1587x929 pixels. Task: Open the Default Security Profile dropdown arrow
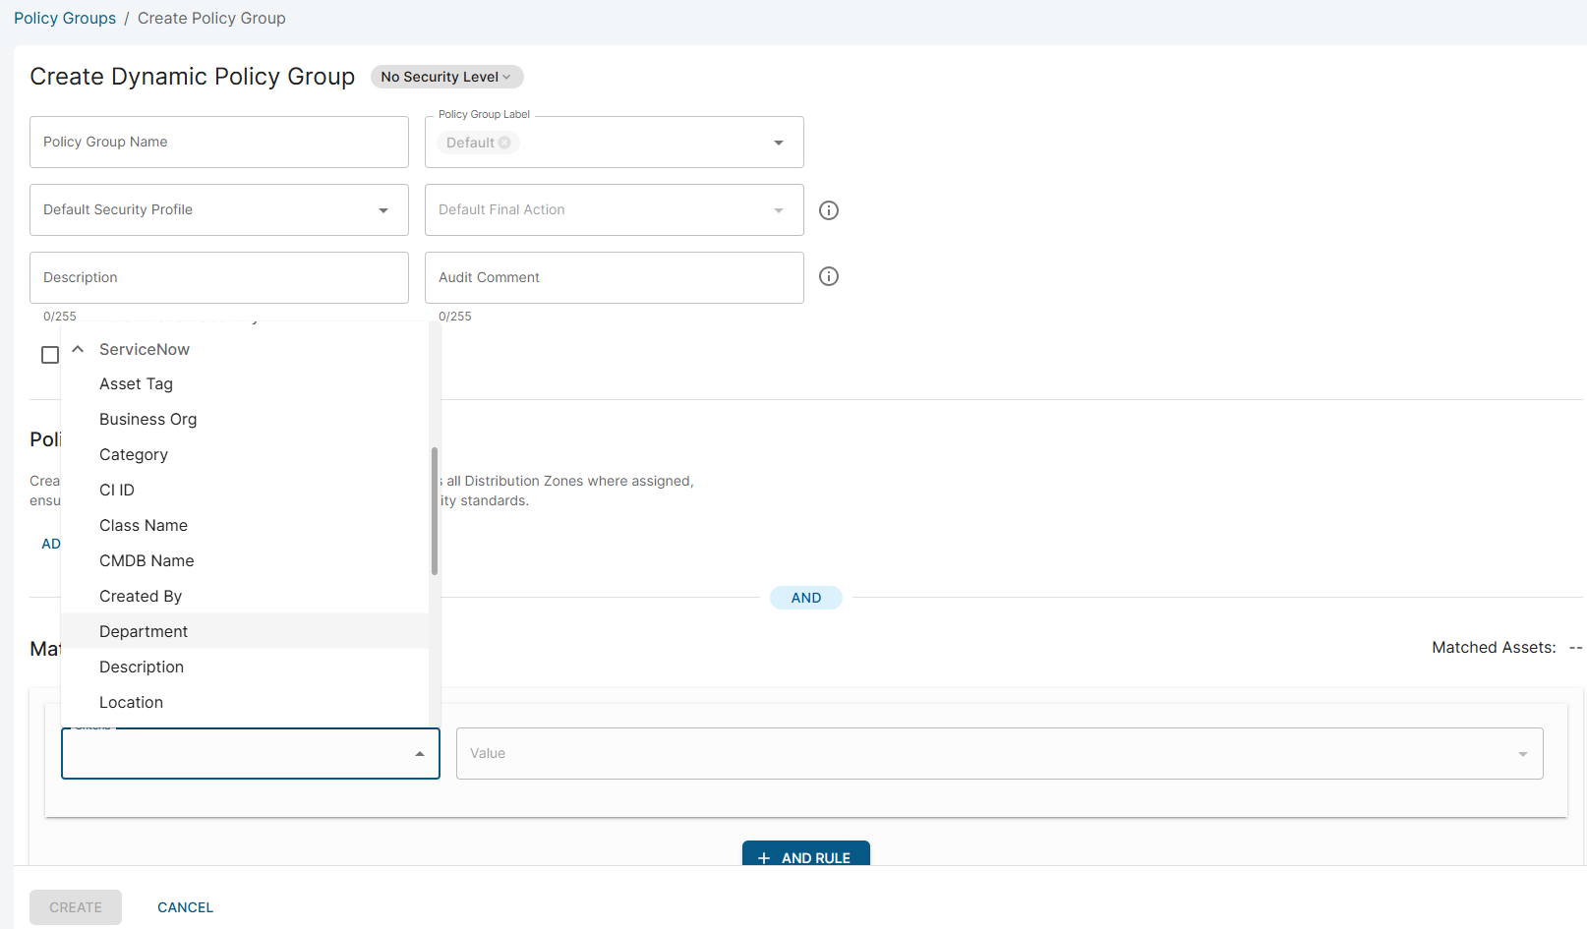[x=383, y=209]
